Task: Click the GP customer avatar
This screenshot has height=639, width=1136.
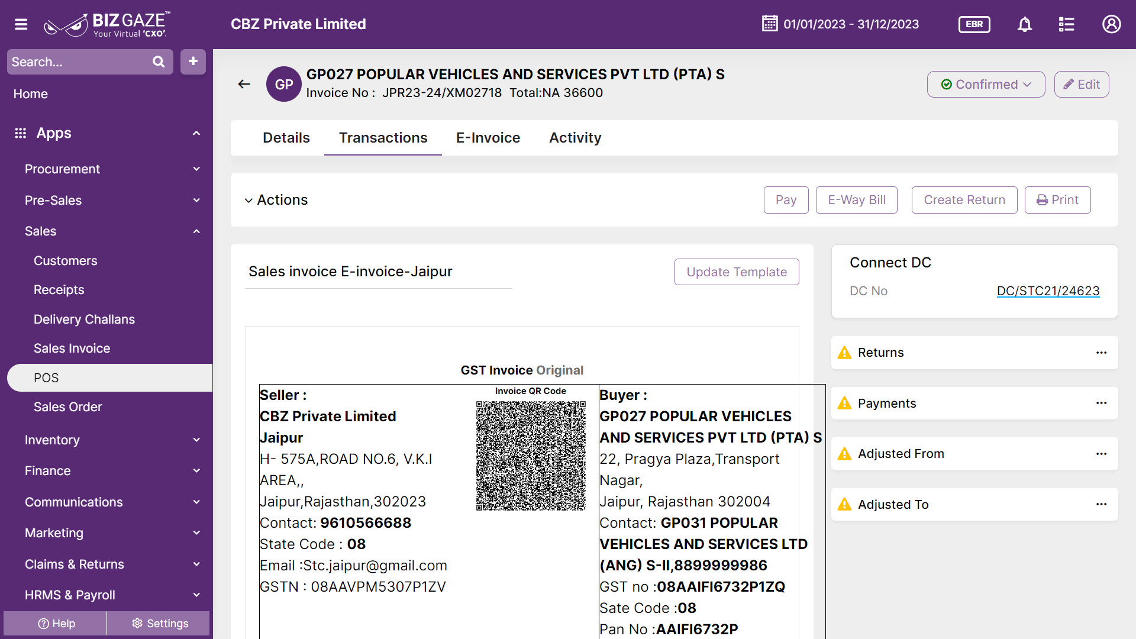Action: pyautogui.click(x=284, y=84)
